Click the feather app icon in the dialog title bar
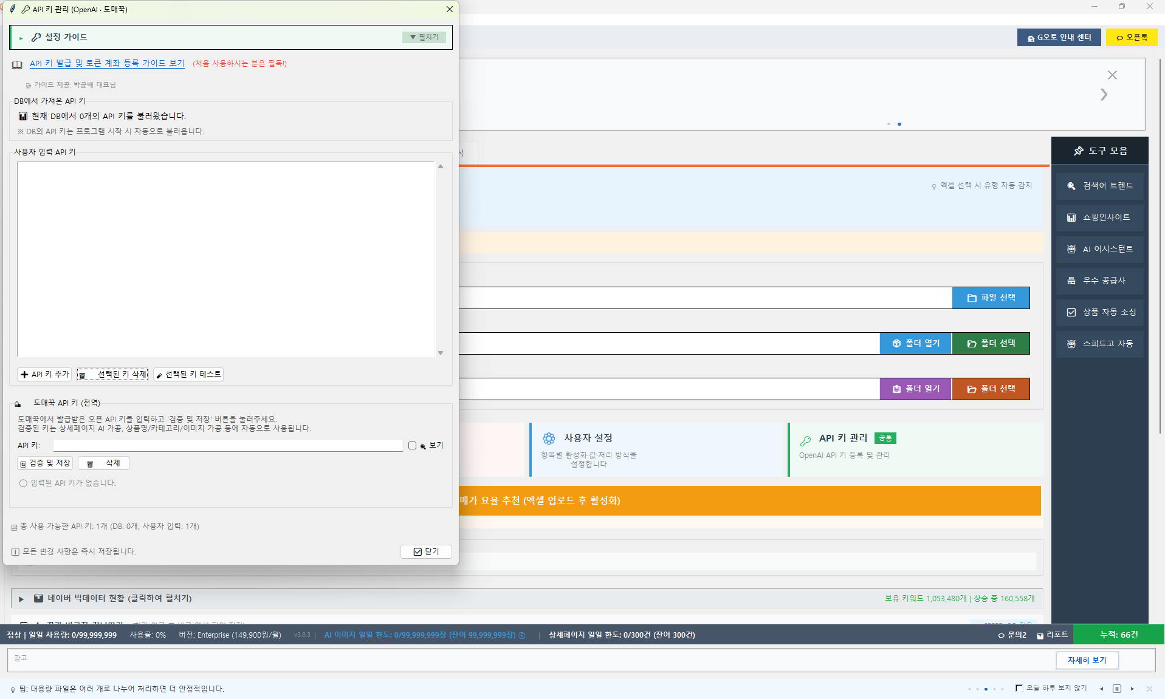This screenshot has height=699, width=1165. pos(13,9)
